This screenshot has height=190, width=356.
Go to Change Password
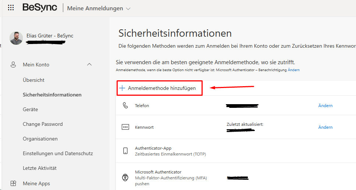(43, 124)
